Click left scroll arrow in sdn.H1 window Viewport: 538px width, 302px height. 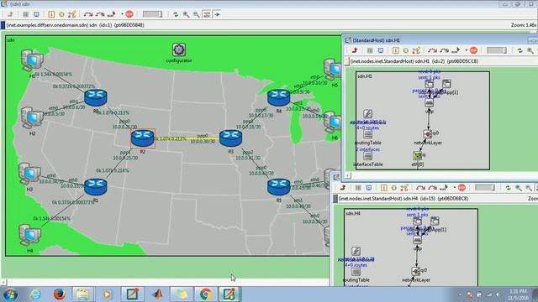(x=347, y=175)
